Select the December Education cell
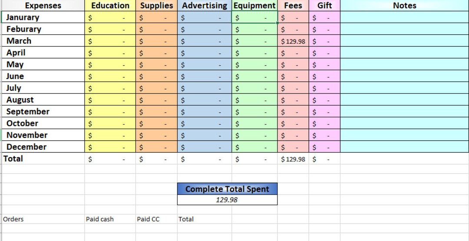Viewport: 469px width, 241px height. (110, 147)
